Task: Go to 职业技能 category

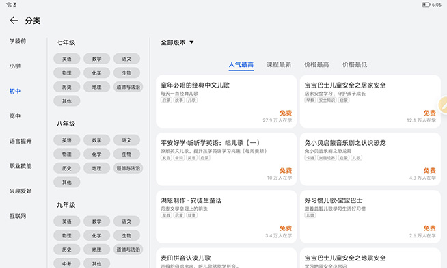Action: 21,166
